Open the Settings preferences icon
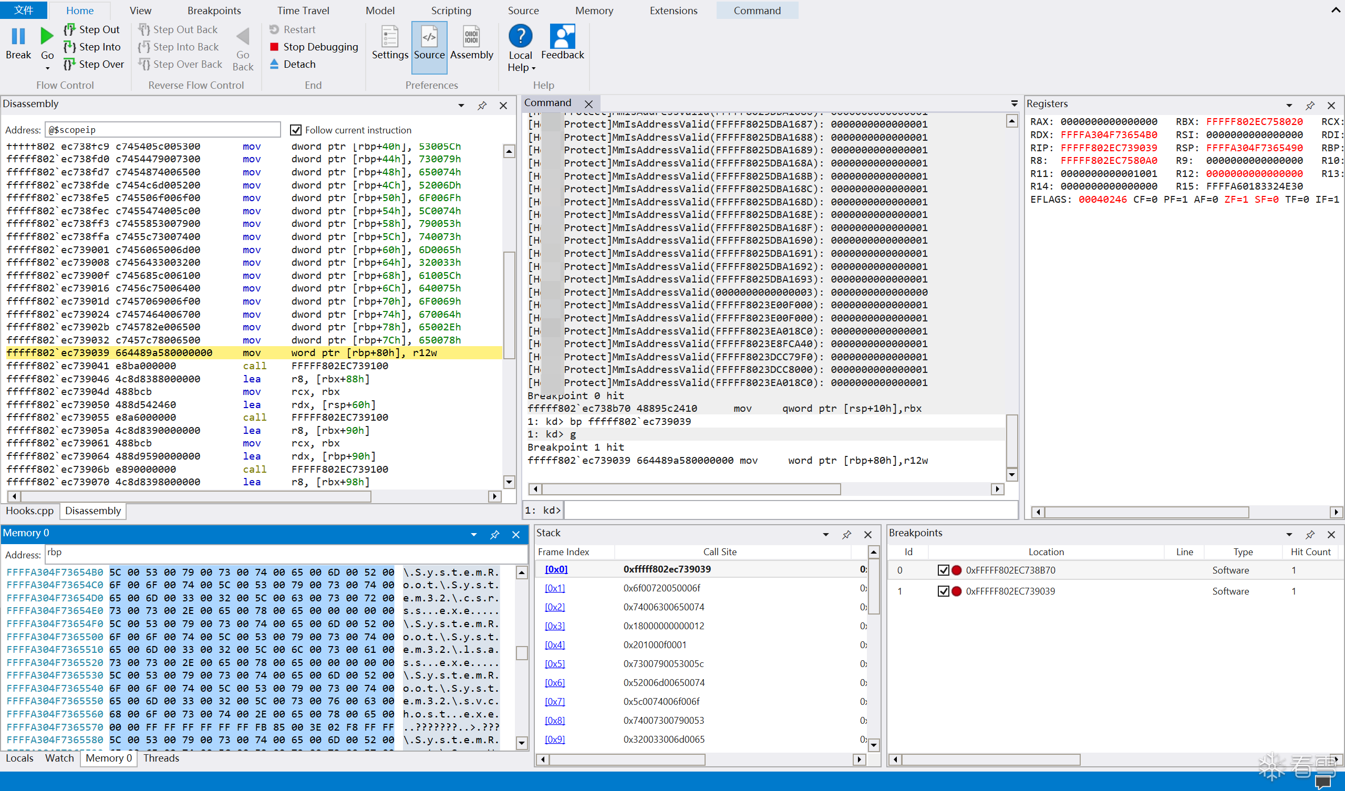This screenshot has width=1345, height=791. (x=390, y=37)
